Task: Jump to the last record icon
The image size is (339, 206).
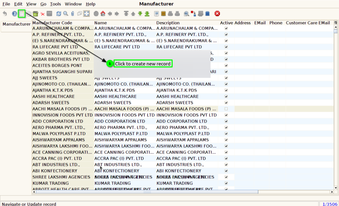Action: pyautogui.click(x=147, y=14)
